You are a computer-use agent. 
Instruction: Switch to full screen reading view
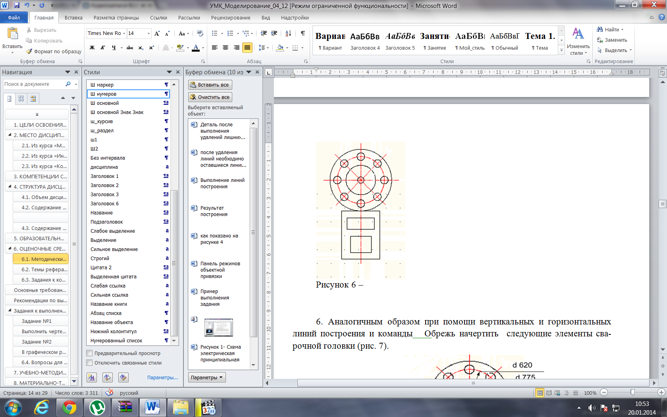(x=549, y=393)
